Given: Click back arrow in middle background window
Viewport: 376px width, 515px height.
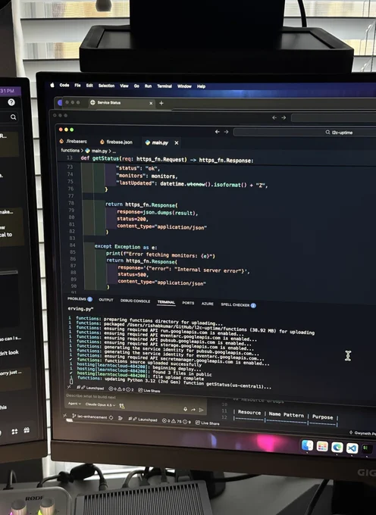Looking at the screenshot, I should pyautogui.click(x=274, y=117).
